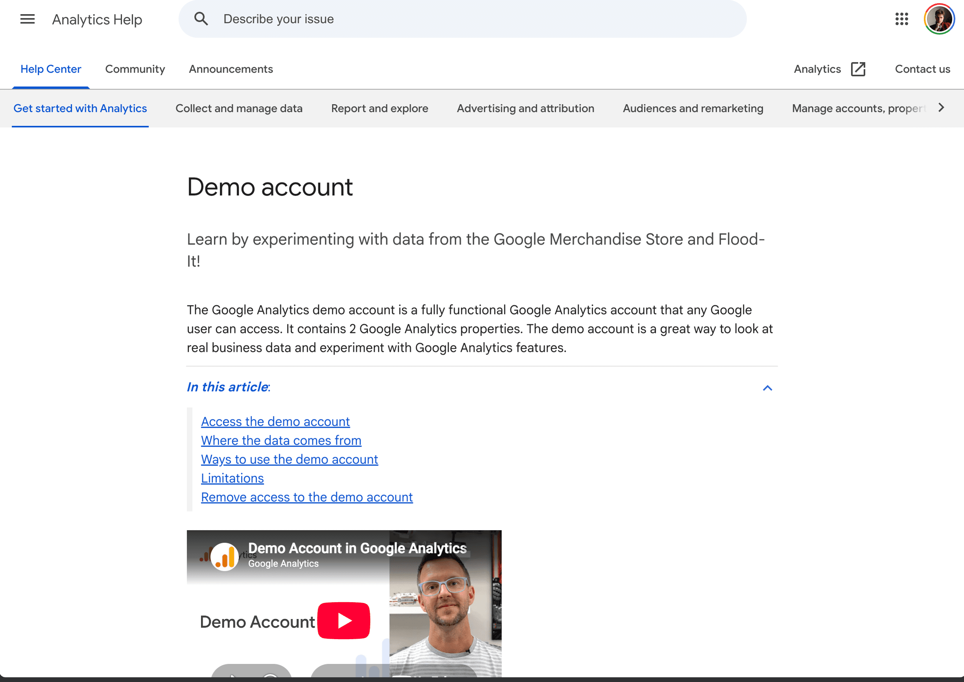This screenshot has height=682, width=964.
Task: Open the Analytics product link
Action: point(817,69)
